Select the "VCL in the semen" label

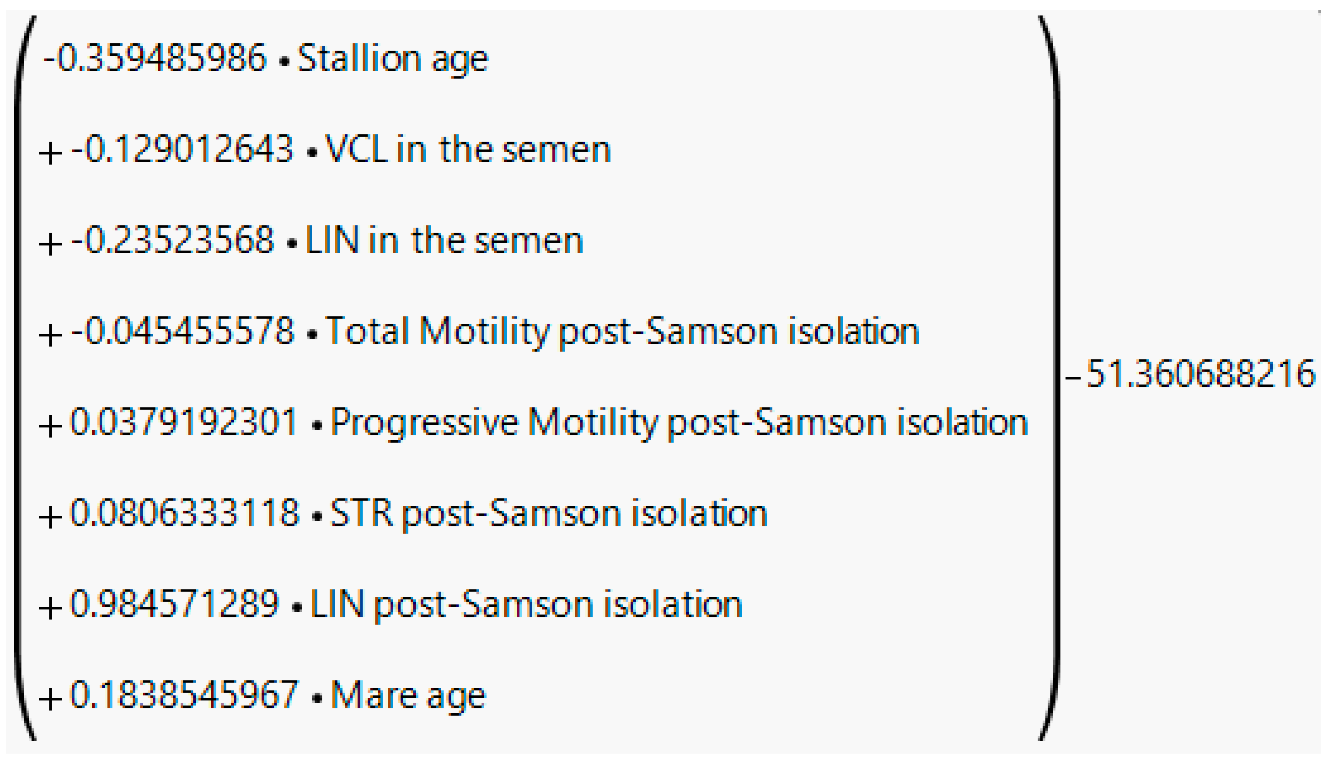tap(468, 150)
